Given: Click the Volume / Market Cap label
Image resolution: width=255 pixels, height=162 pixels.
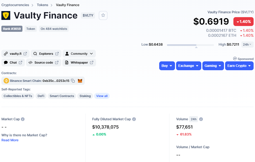Looking at the screenshot, I should (193, 147).
